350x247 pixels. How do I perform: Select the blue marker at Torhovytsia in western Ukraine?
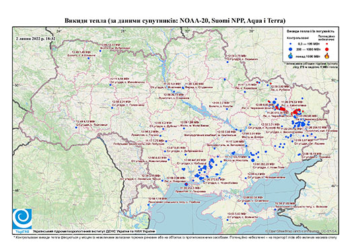coord(76,128)
